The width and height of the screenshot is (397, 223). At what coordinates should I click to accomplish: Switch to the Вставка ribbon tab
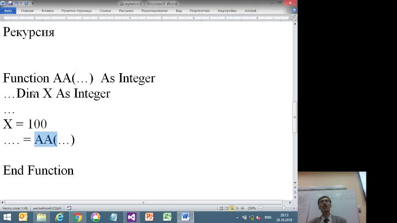(47, 11)
